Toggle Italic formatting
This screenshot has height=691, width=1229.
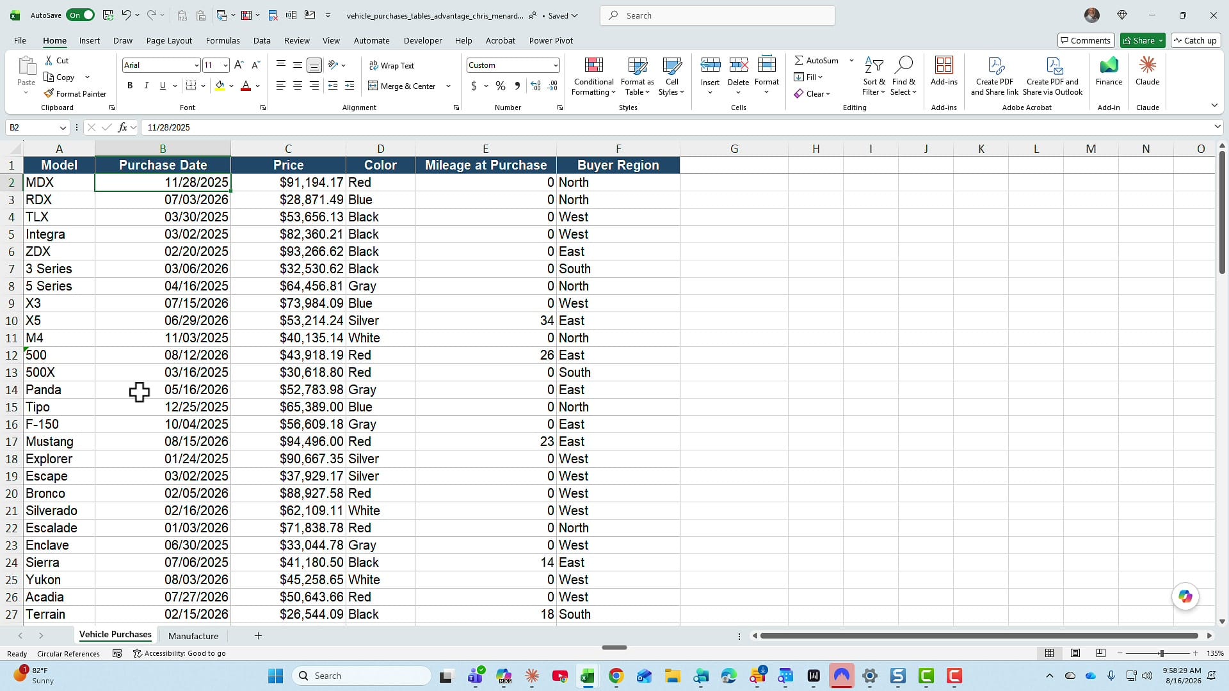pyautogui.click(x=146, y=86)
